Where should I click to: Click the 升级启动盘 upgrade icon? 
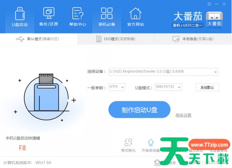[151, 145]
